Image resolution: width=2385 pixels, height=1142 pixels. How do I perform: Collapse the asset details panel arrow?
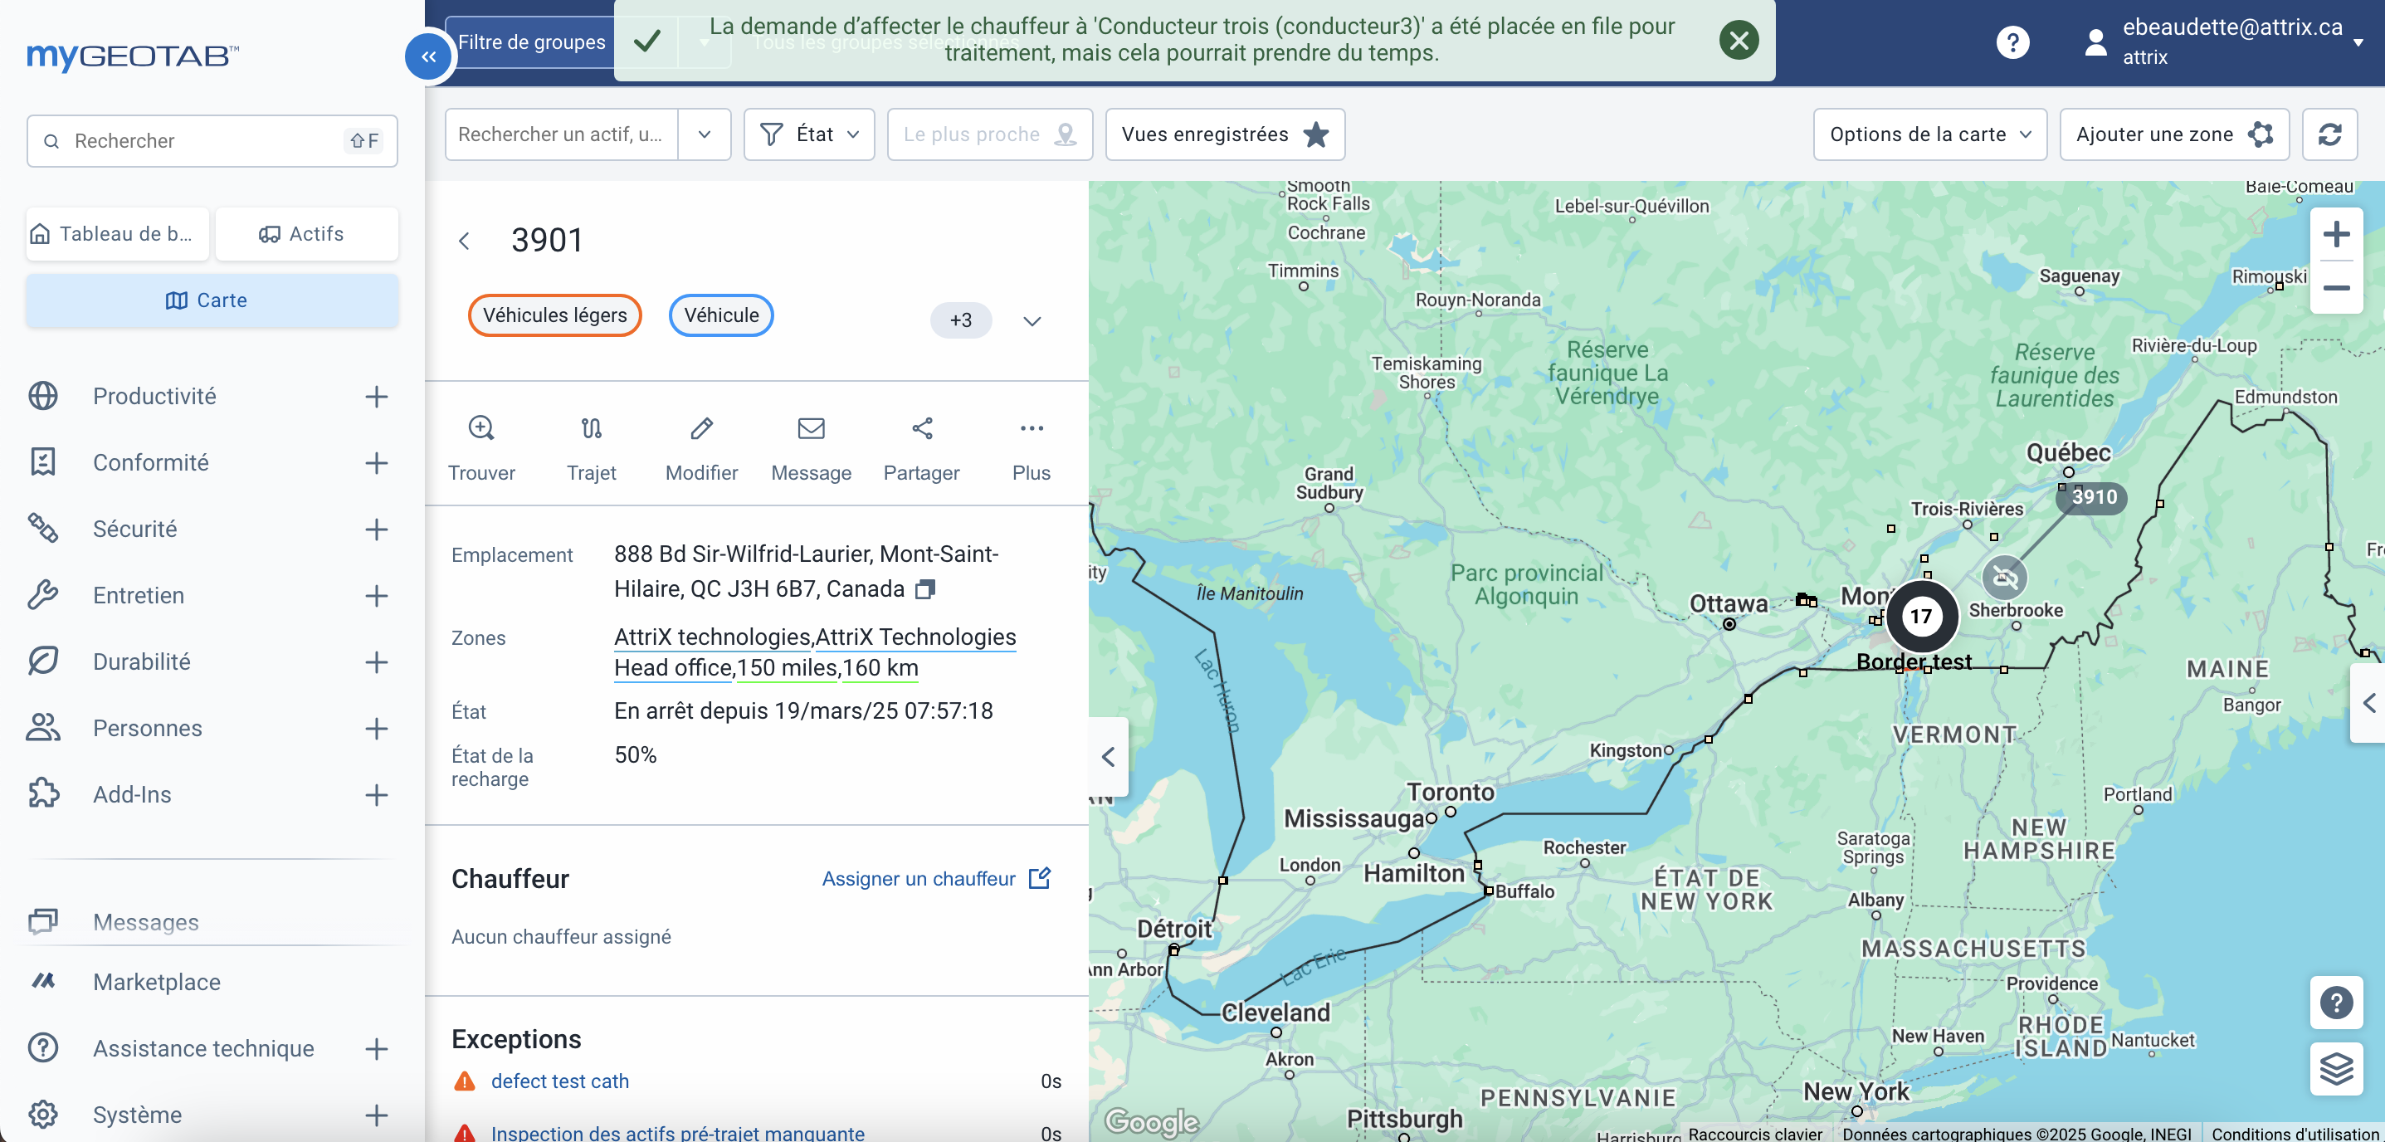tap(1108, 757)
